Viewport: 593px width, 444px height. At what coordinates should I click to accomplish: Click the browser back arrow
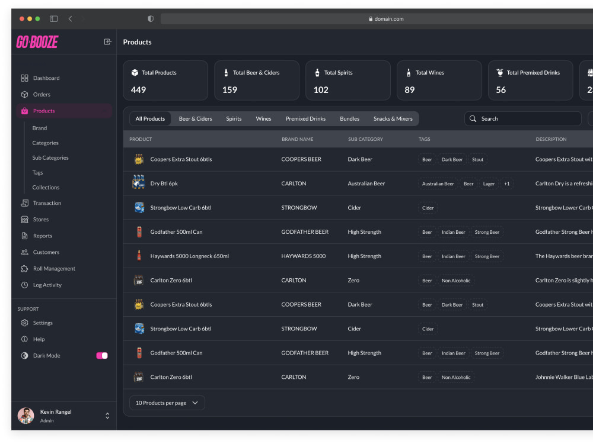click(x=71, y=18)
